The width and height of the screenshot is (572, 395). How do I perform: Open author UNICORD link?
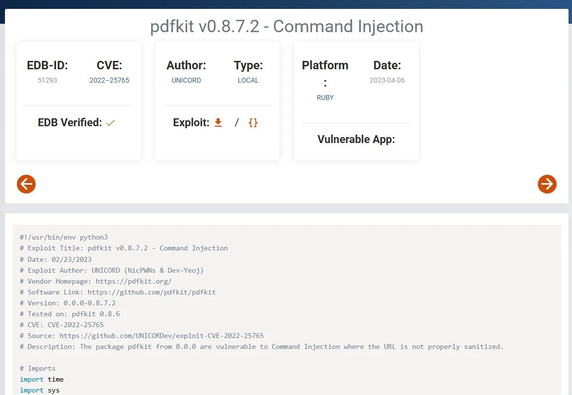pyautogui.click(x=186, y=80)
